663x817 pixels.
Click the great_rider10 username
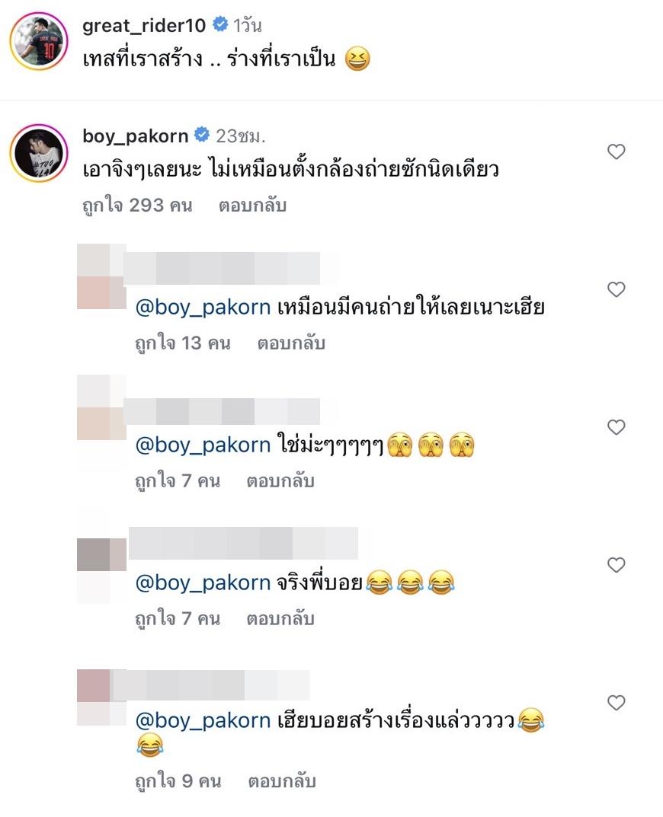pos(144,26)
